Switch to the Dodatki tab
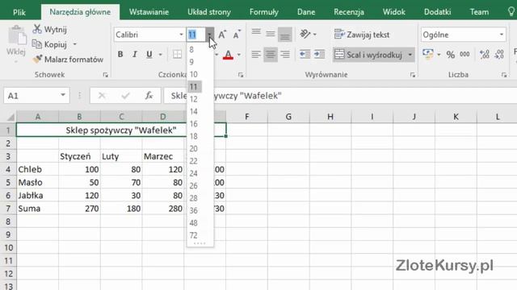The height and width of the screenshot is (290, 517). coord(437,12)
